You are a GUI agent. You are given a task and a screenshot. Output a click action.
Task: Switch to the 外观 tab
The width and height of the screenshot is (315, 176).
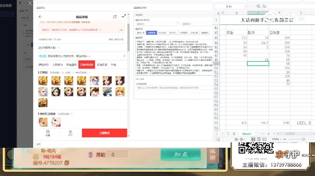pyautogui.click(x=113, y=65)
